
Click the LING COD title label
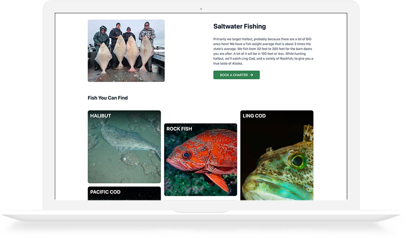(254, 116)
